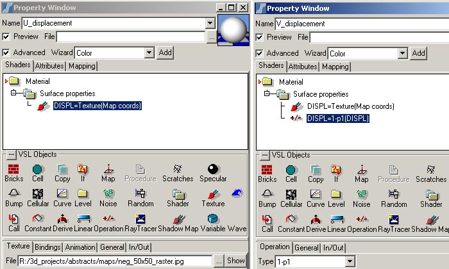The width and height of the screenshot is (449, 269).
Task: Open General tab in V_displacement window
Action: click(307, 248)
